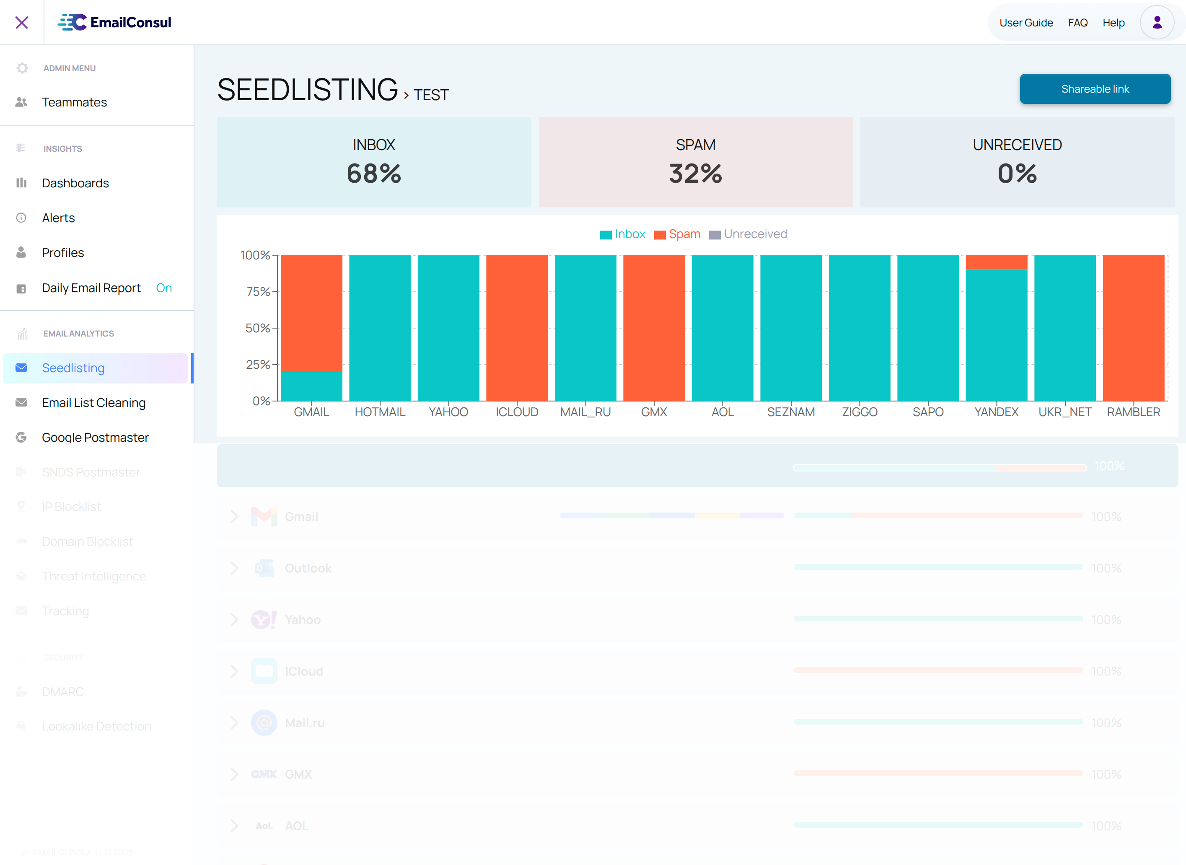Click the Teammates people icon
Screen dimensions: 1186x865
pyautogui.click(x=21, y=102)
